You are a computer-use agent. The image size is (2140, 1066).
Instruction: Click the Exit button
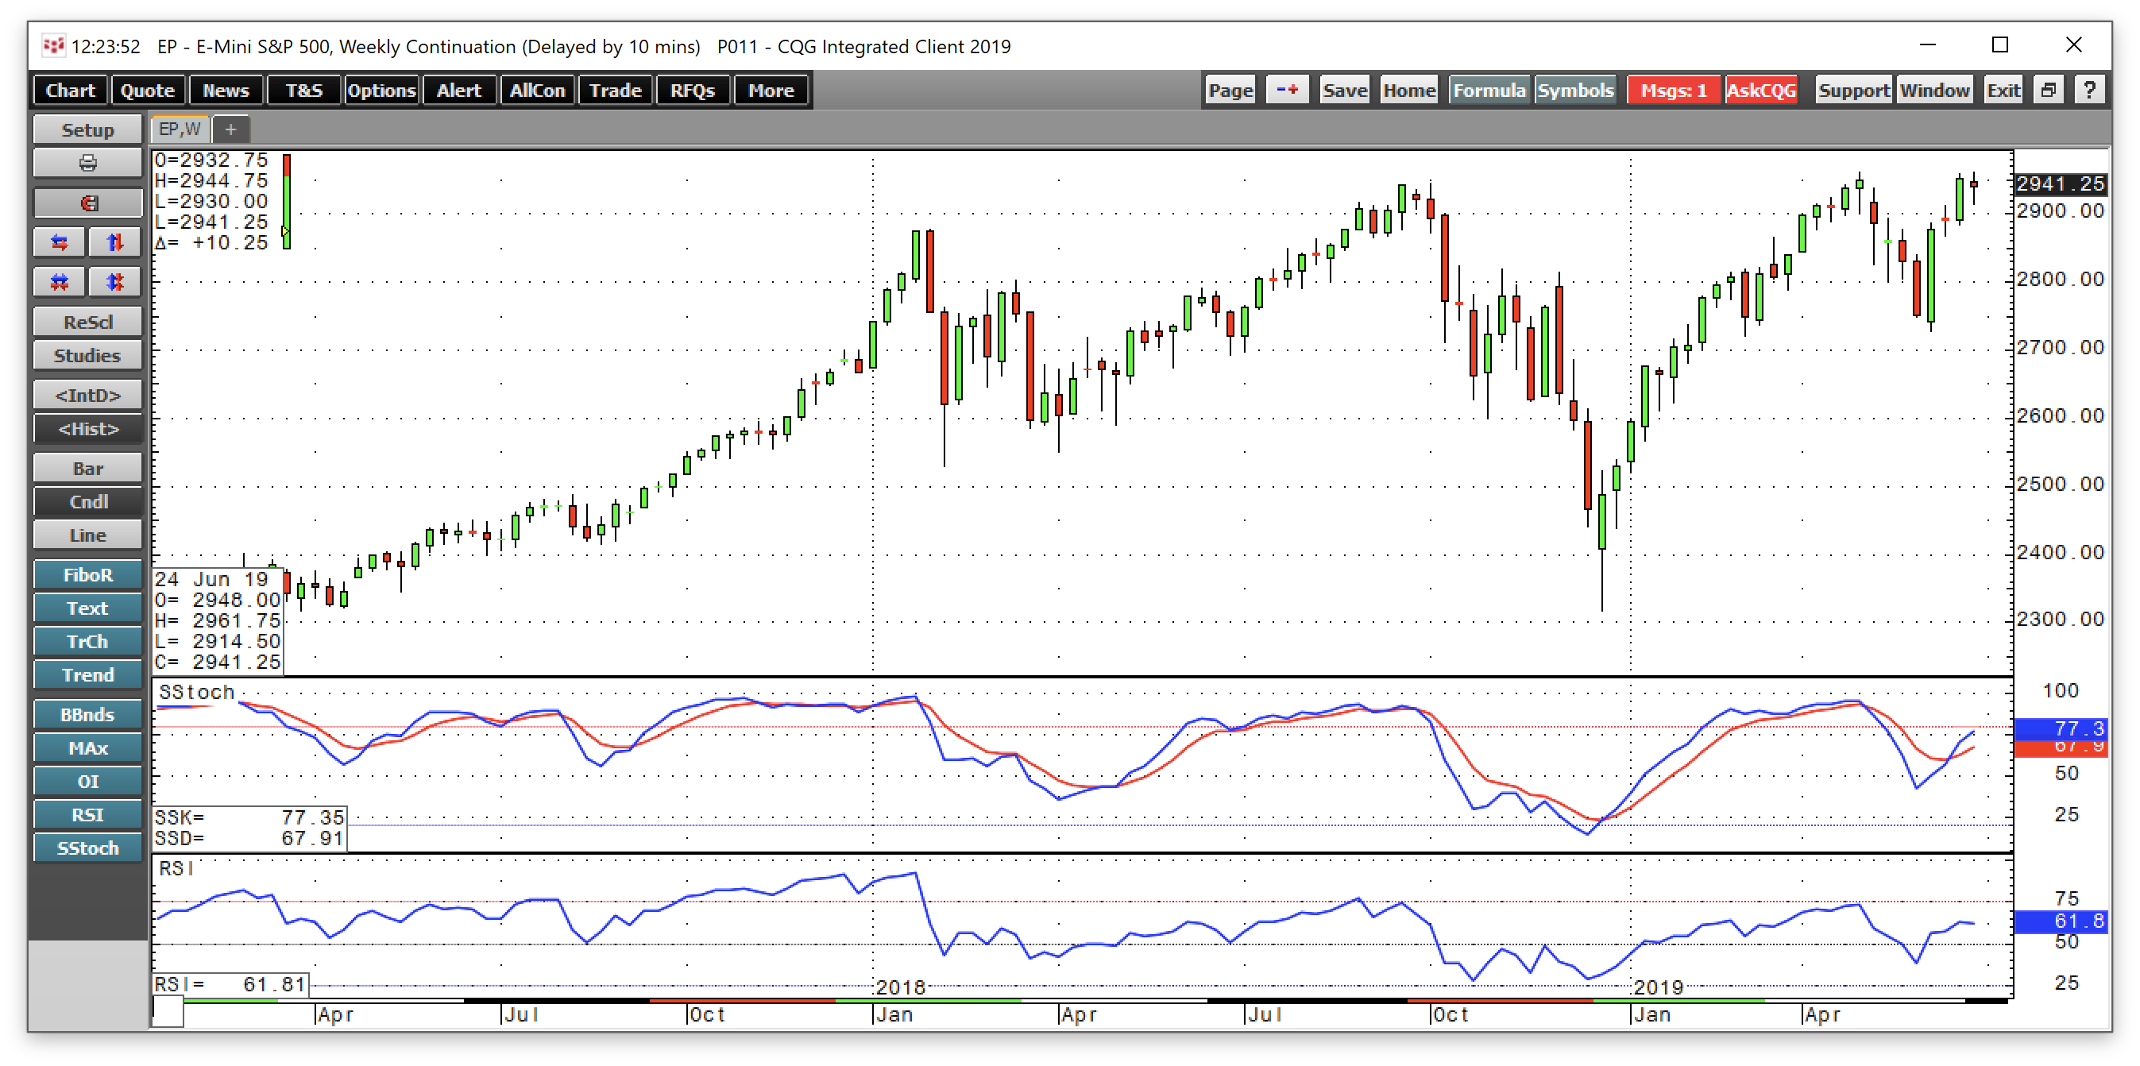[2003, 91]
